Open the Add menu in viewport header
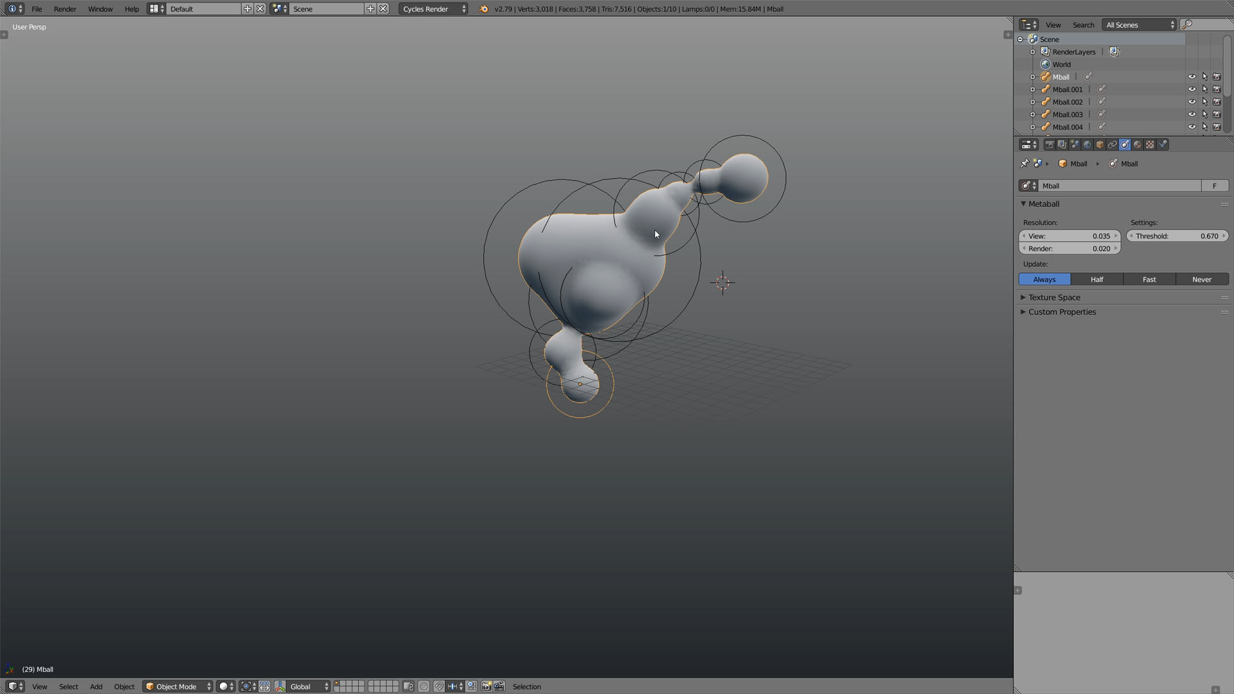The width and height of the screenshot is (1234, 694). click(96, 686)
